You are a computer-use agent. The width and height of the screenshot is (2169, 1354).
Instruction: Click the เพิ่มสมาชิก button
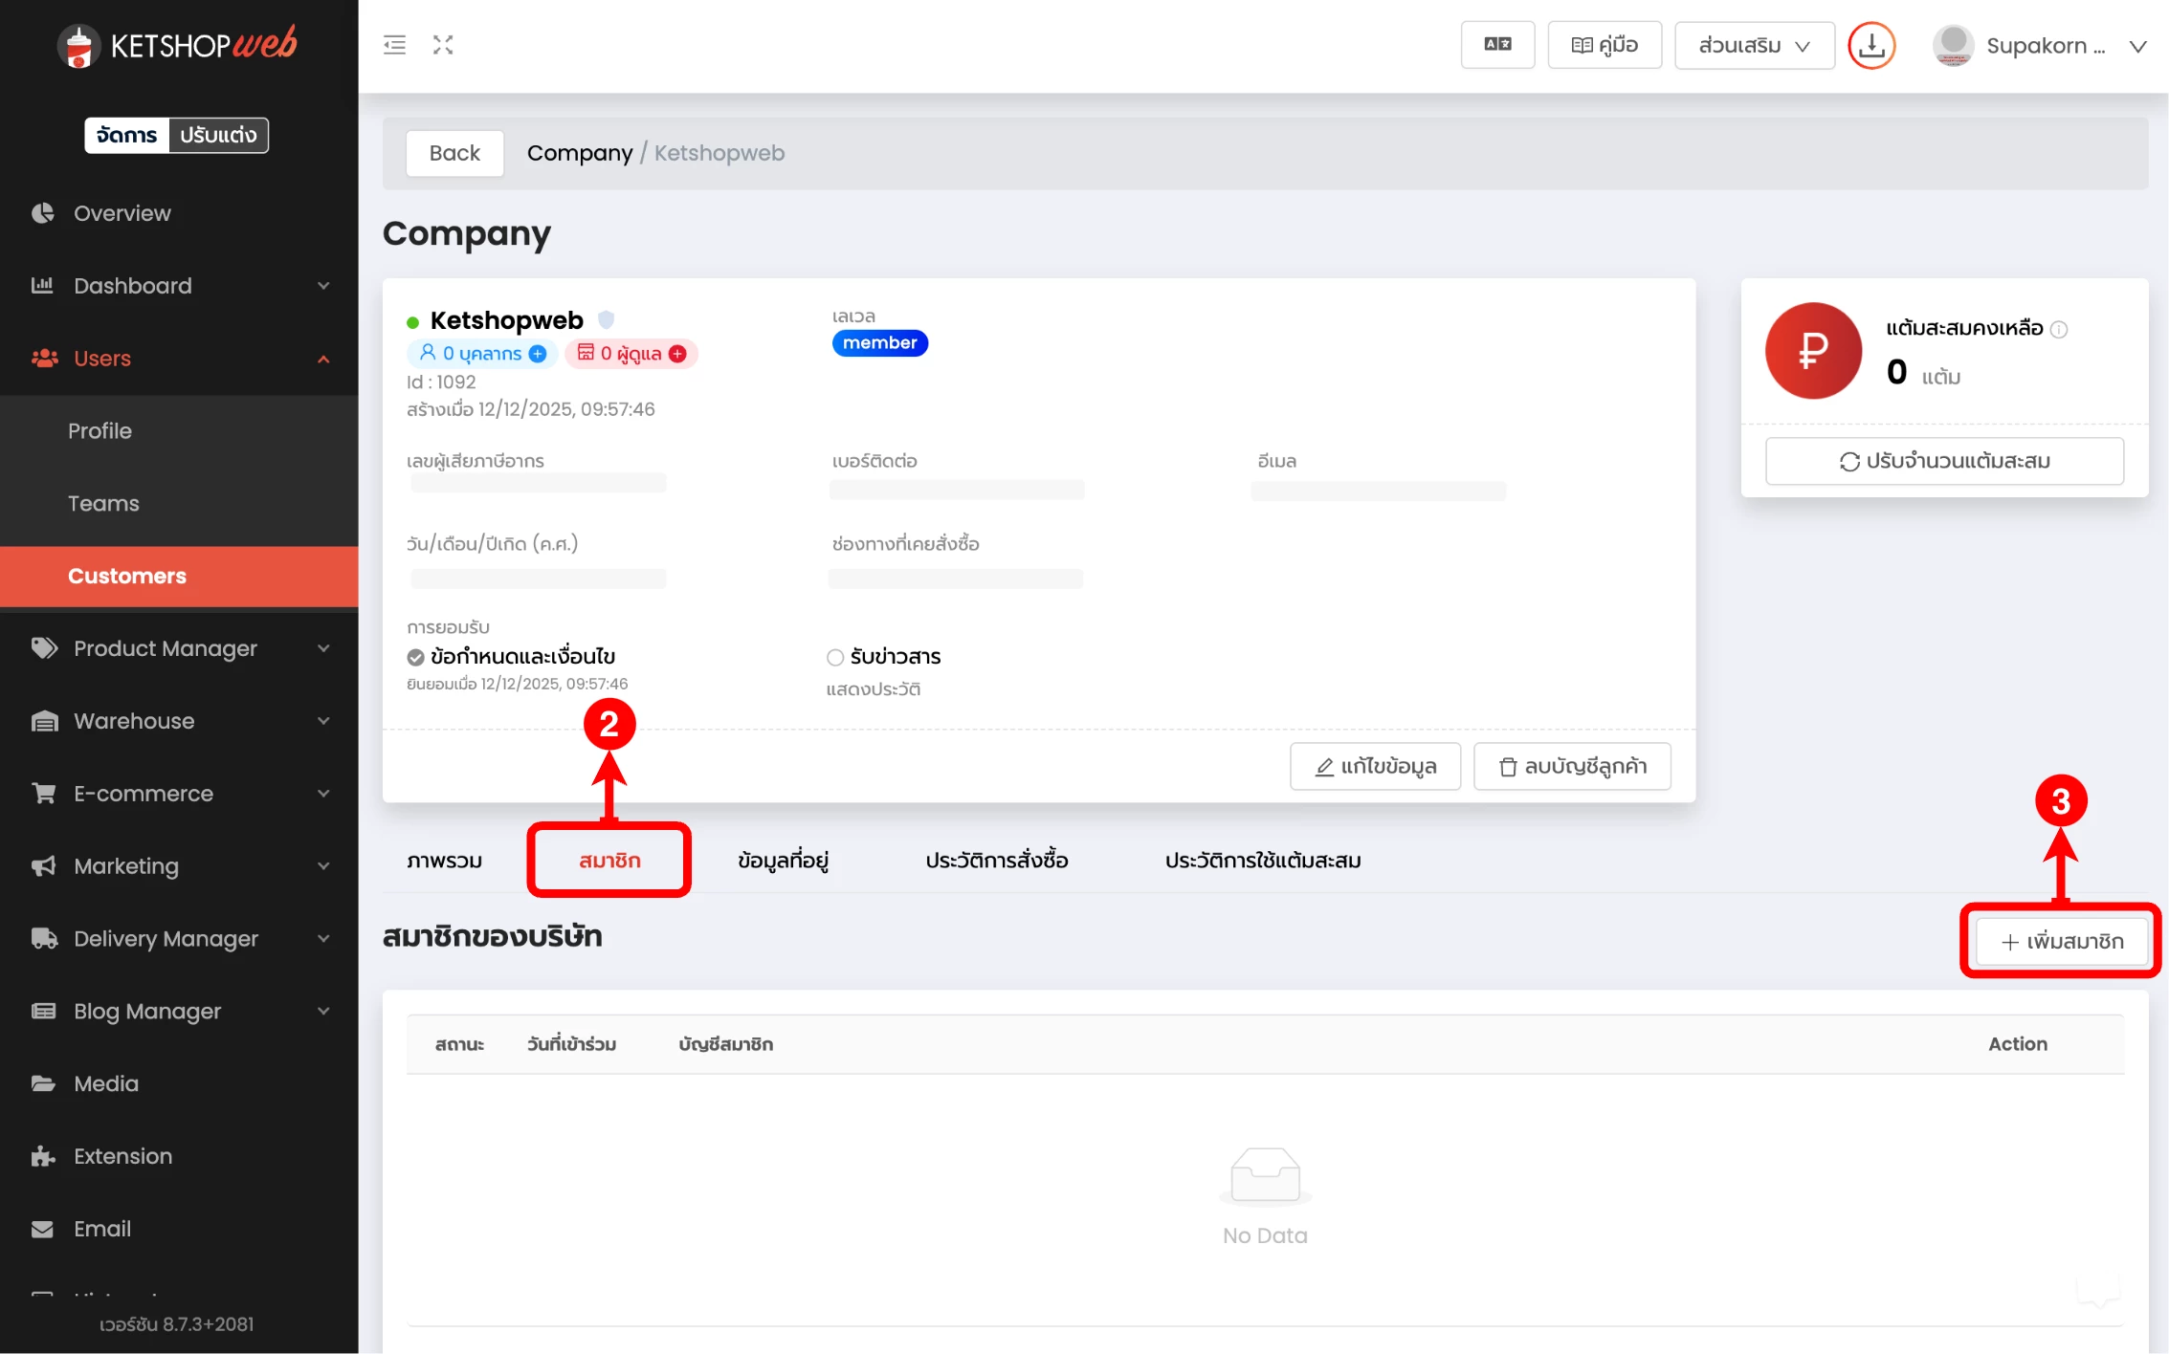[x=2062, y=942]
